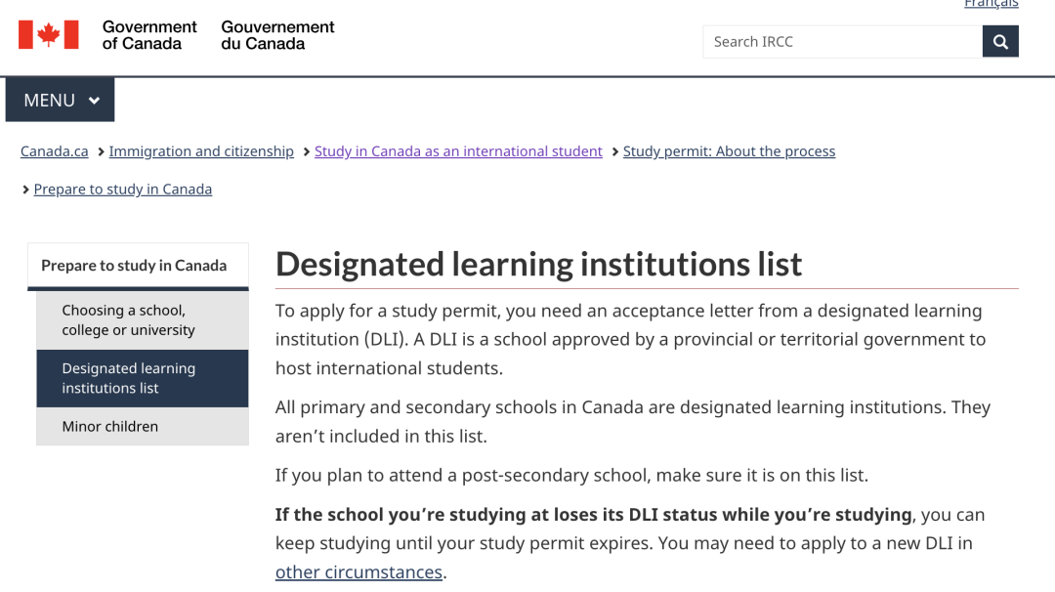Viewport: 1055px width, 592px height.
Task: Click the MENU chevron arrow
Action: tap(94, 101)
